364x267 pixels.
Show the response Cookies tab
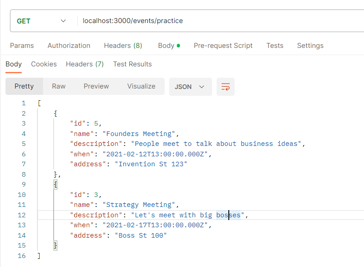coord(44,64)
